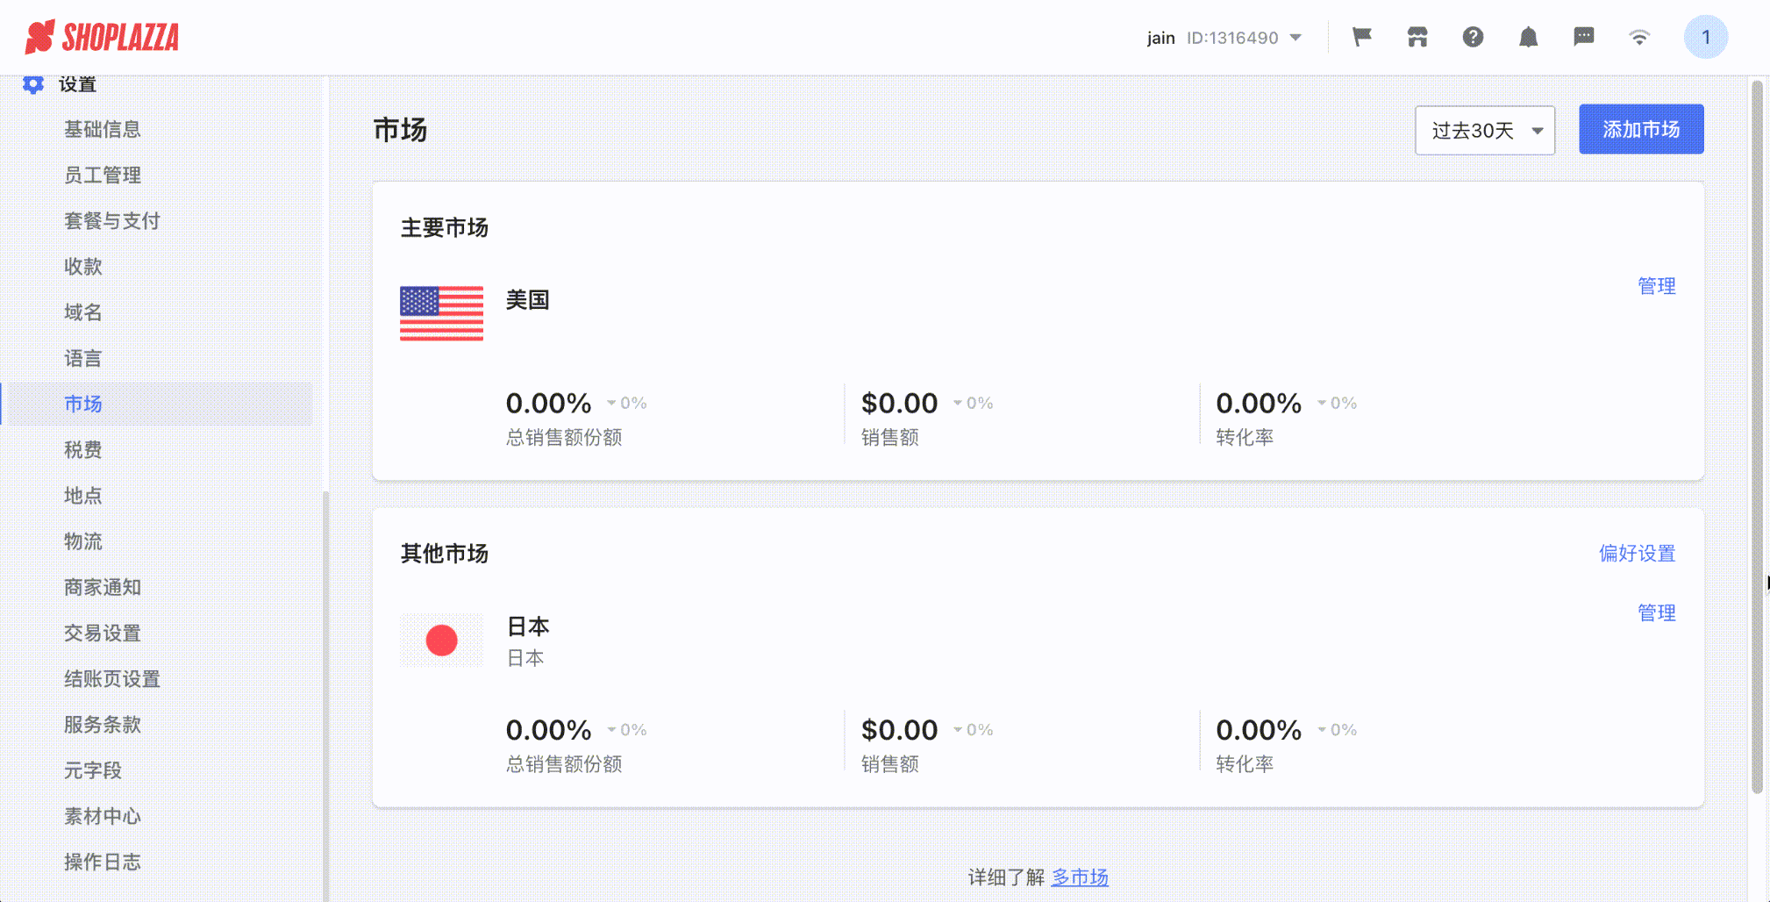Select 语言 in settings menu

pyautogui.click(x=83, y=358)
